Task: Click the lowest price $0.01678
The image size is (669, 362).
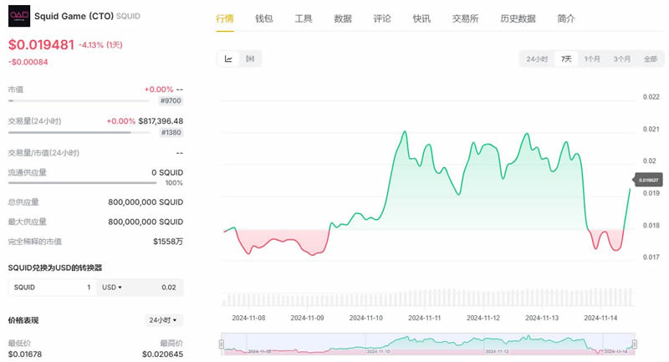Action: coord(25,354)
